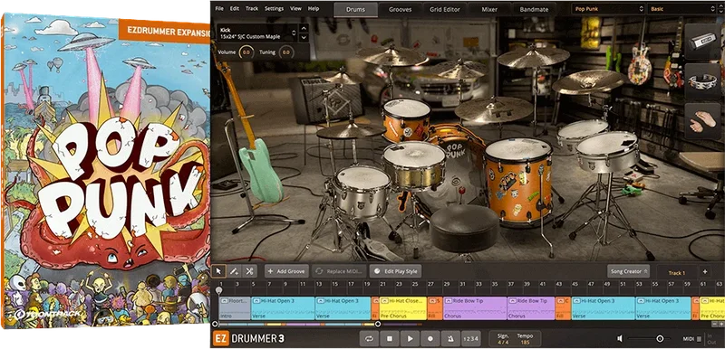This screenshot has width=725, height=349.
Task: Adjust the kick Tuning knob
Action: pos(286,52)
